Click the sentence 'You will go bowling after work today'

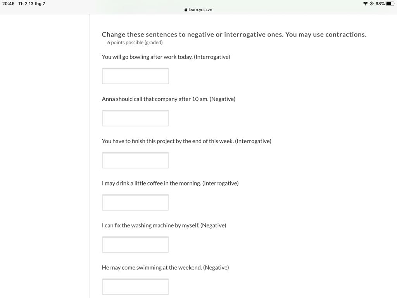click(147, 57)
